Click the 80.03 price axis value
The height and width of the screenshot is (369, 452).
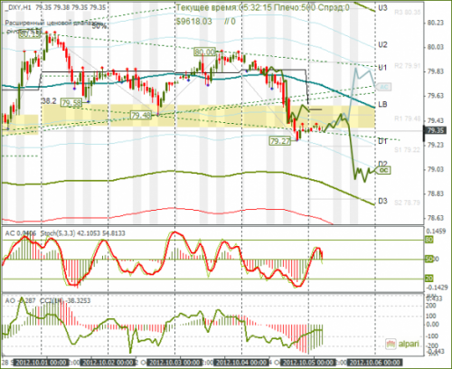[436, 47]
